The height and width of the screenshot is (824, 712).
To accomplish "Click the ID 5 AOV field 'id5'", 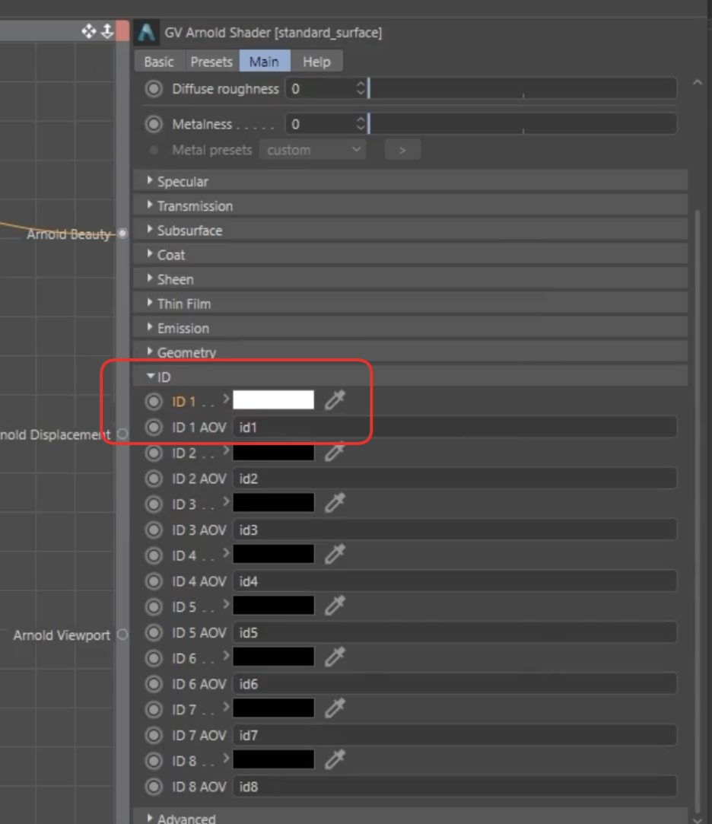I will (455, 633).
